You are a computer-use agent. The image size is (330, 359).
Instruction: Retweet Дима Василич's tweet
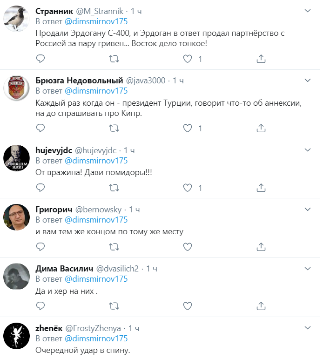tap(114, 306)
